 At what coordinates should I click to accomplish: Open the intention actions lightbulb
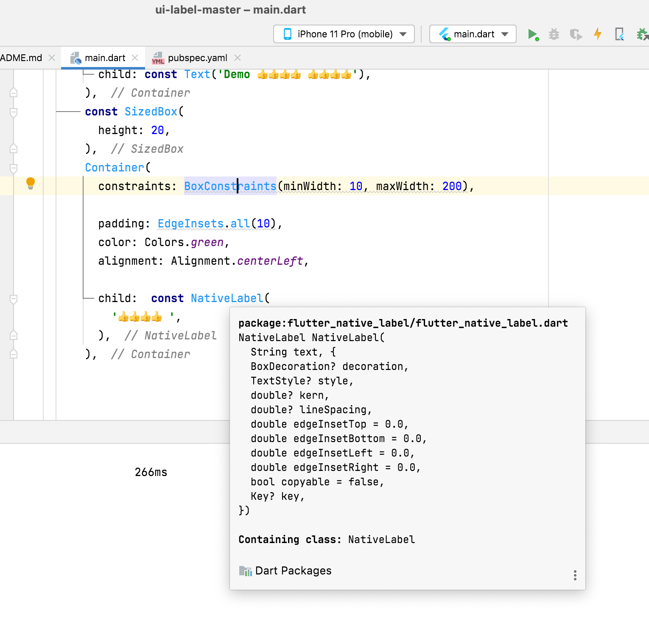pyautogui.click(x=30, y=183)
